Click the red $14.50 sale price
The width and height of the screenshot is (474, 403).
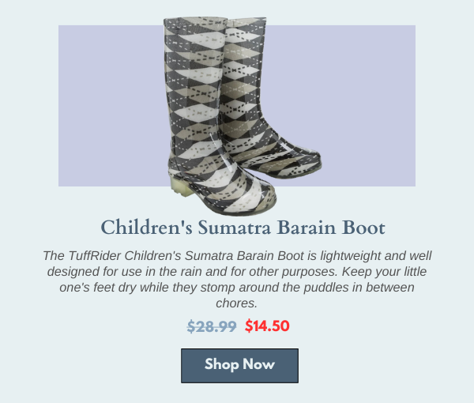coord(267,326)
